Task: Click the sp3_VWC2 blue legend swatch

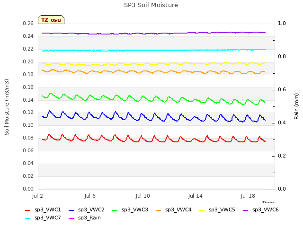Action: [x=71, y=210]
